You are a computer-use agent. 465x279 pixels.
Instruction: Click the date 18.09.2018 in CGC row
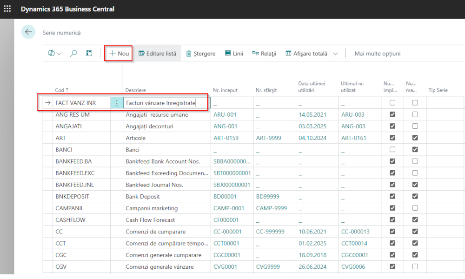point(312,255)
